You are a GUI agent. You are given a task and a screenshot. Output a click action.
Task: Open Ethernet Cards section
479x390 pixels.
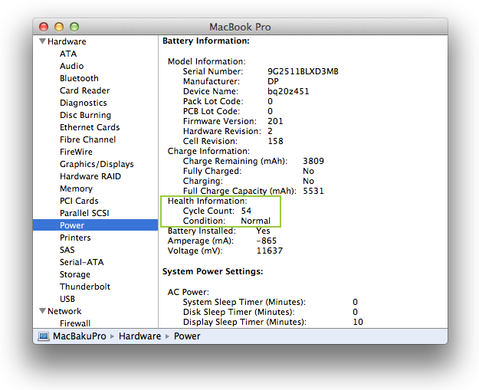click(90, 127)
